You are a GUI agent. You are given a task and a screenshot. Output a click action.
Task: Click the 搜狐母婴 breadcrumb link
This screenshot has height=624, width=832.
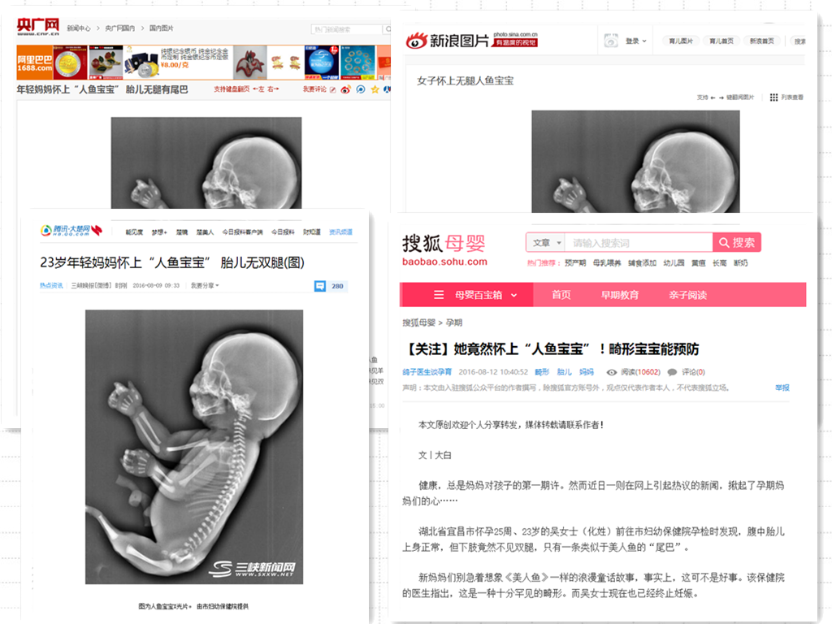pos(418,323)
